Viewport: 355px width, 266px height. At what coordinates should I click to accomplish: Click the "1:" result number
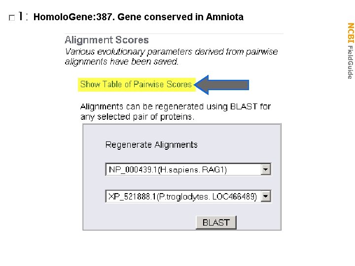click(x=22, y=17)
